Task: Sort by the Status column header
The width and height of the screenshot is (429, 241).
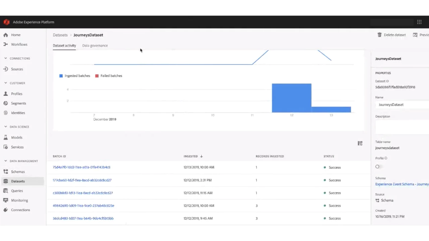Action: coord(329,156)
